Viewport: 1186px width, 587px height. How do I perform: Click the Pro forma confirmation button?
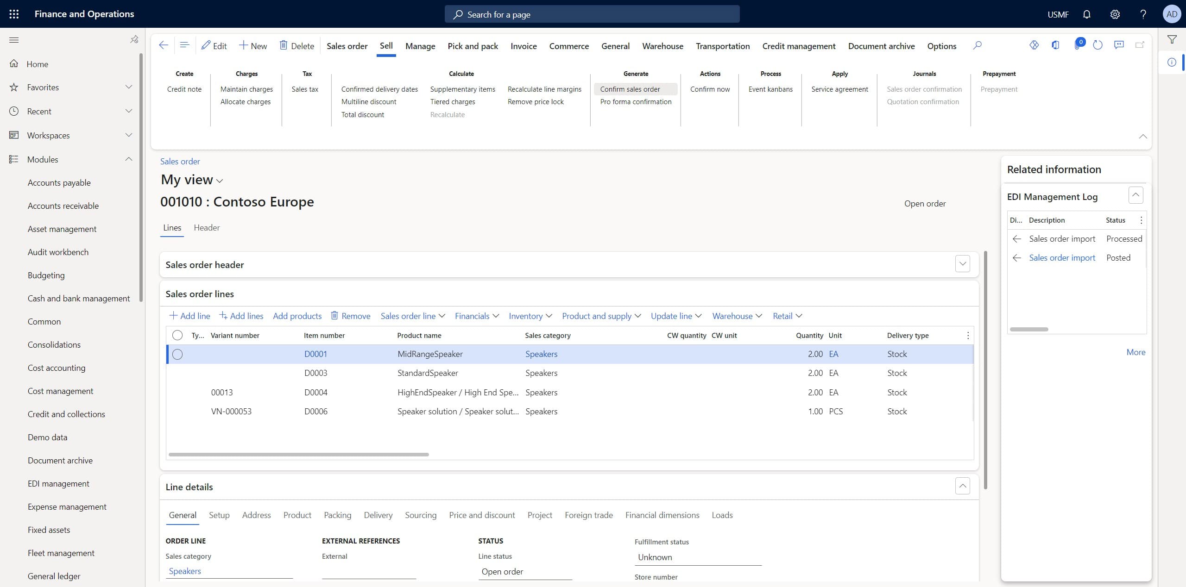click(636, 102)
